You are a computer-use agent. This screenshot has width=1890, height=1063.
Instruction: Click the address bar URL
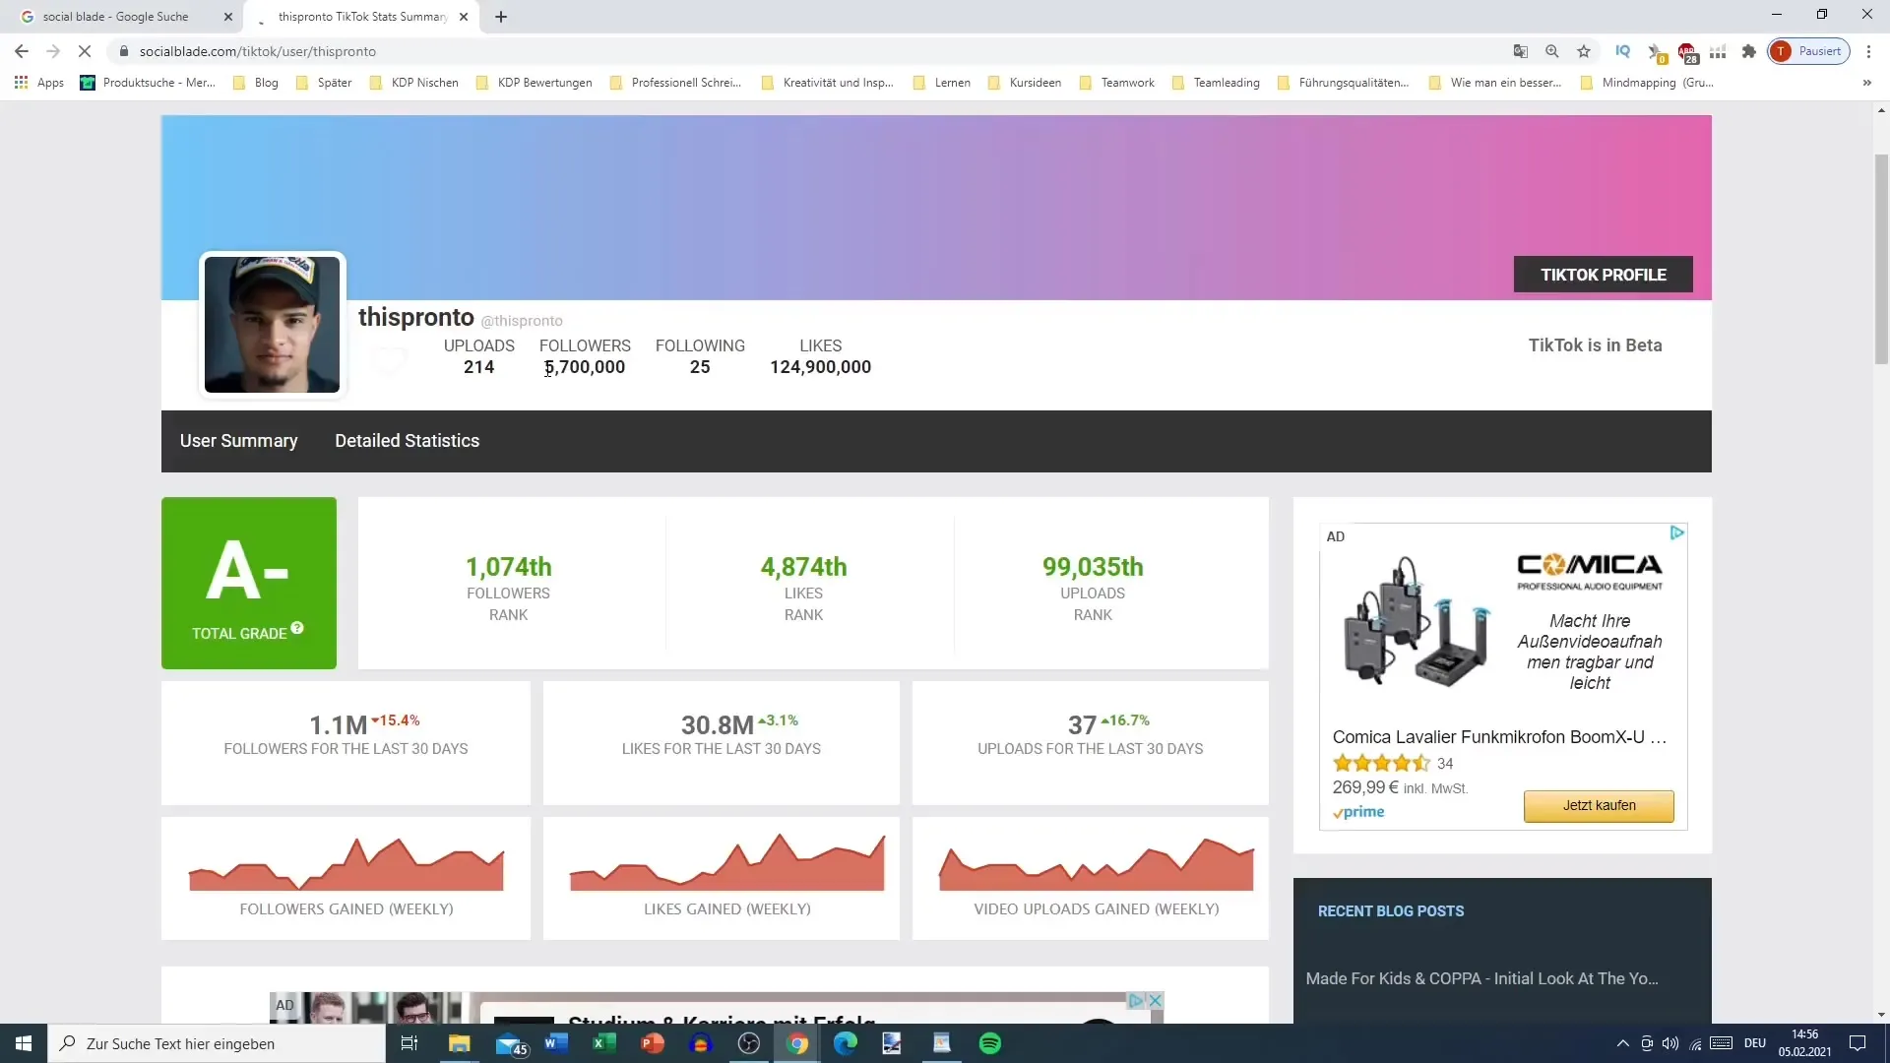pyautogui.click(x=258, y=51)
